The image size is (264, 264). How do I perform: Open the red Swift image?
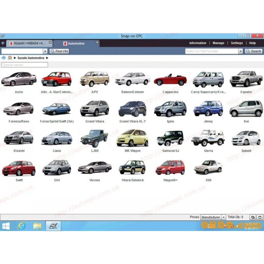coord(19,168)
